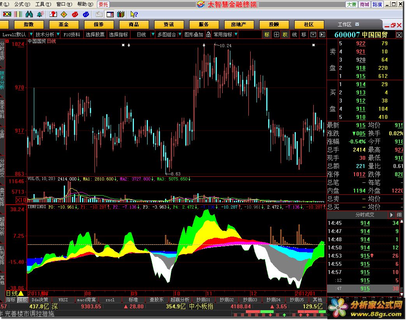
Task: Click the red circular info icon
Action: click(75, 14)
